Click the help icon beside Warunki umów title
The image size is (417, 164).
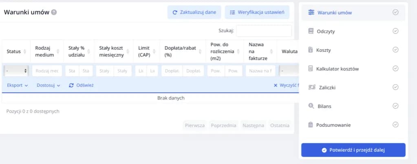coord(54,12)
